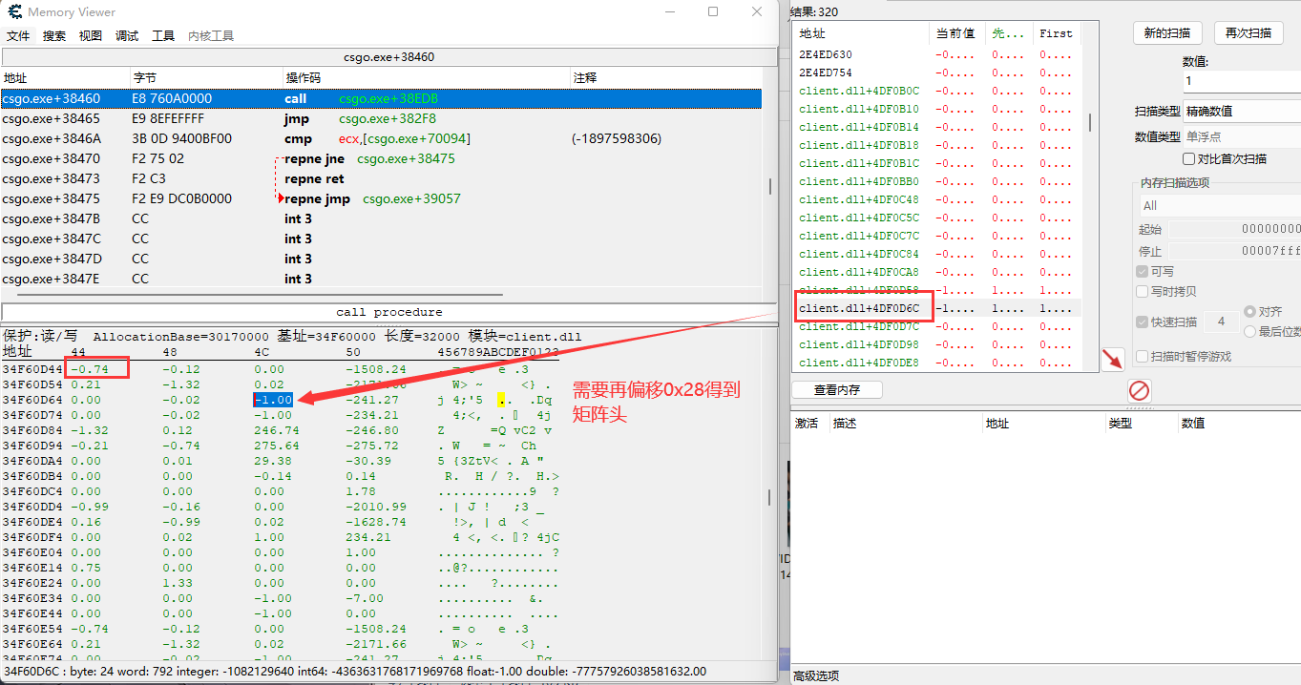The image size is (1301, 685).
Task: Click the 查看内存 button
Action: (837, 389)
